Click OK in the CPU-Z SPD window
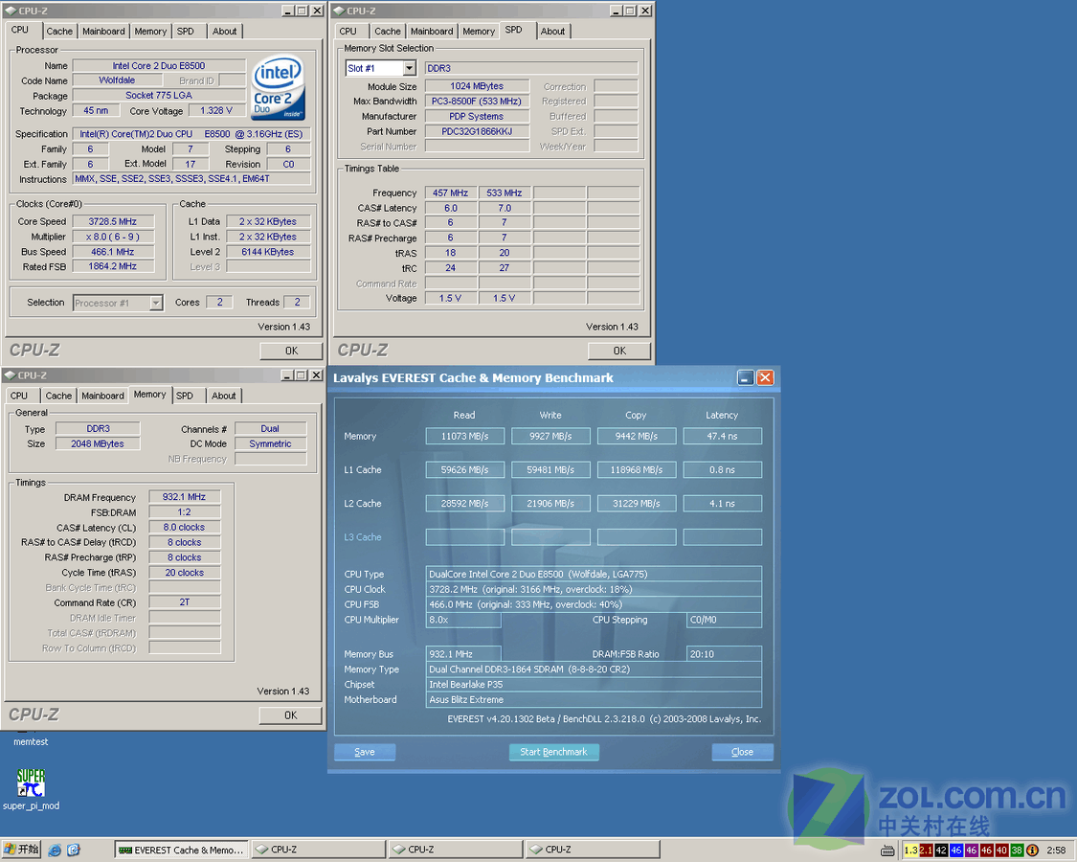Screen dimensions: 1077x862 [619, 352]
